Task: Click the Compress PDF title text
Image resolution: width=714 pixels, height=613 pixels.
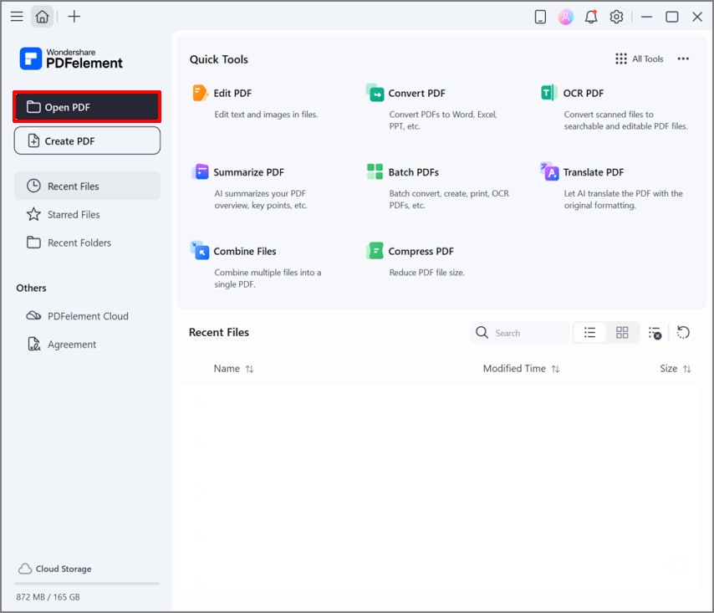Action: pyautogui.click(x=421, y=252)
